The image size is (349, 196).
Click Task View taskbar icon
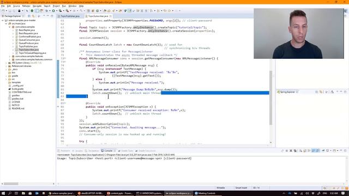pyautogui.click(x=16, y=193)
